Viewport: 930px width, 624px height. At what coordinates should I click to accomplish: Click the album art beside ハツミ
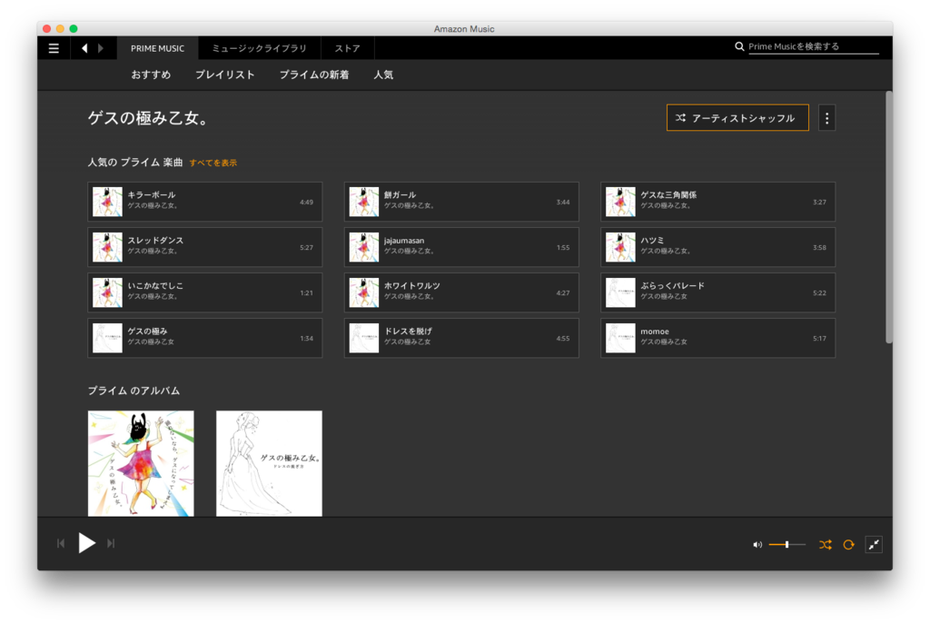(x=620, y=247)
